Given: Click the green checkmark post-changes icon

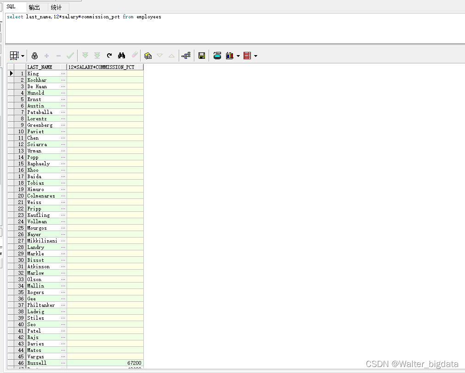Looking at the screenshot, I should point(70,56).
